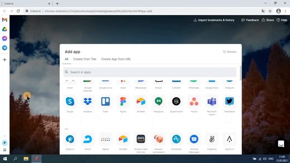This screenshot has width=290, height=163.
Task: Bookmark this page with the star
Action: pos(270,11)
